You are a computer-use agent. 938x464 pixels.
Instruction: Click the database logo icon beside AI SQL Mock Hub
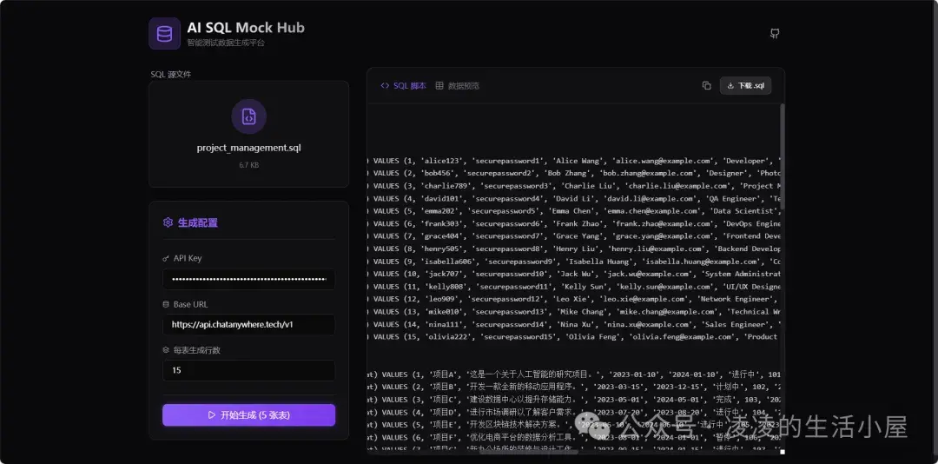pos(164,34)
